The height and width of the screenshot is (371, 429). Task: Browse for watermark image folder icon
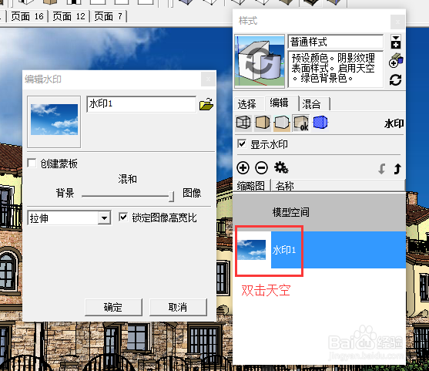coord(206,104)
